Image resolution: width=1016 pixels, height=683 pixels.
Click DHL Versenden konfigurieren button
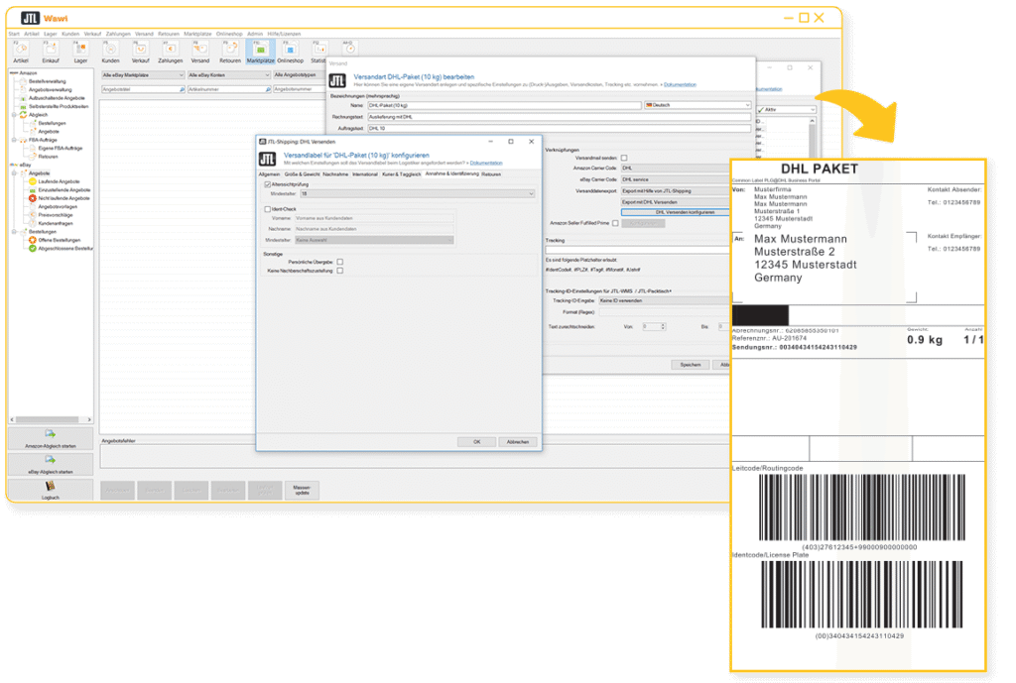pyautogui.click(x=685, y=212)
